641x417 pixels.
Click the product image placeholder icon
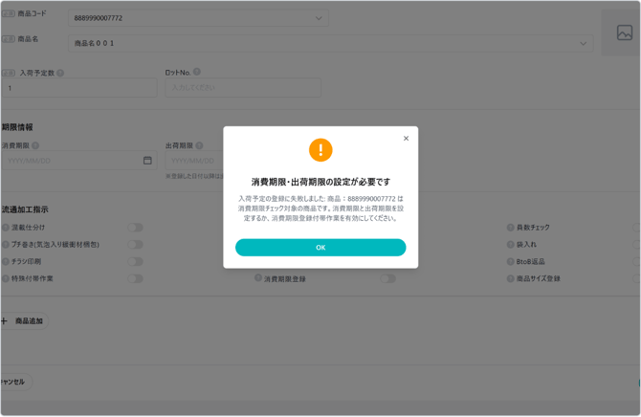624,33
